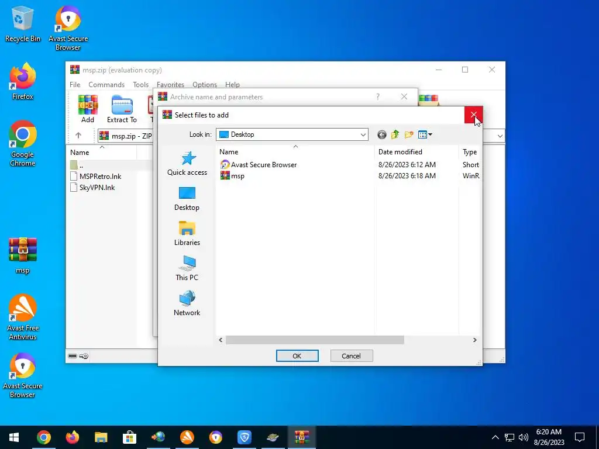Select msp archive desktop icon
599x449 pixels.
click(x=23, y=256)
